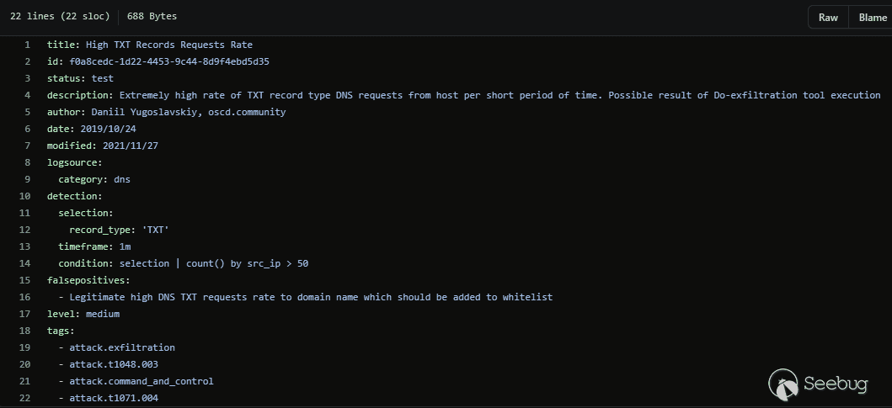Select line number 1
Viewport: 892px width, 408px height.
(x=28, y=45)
